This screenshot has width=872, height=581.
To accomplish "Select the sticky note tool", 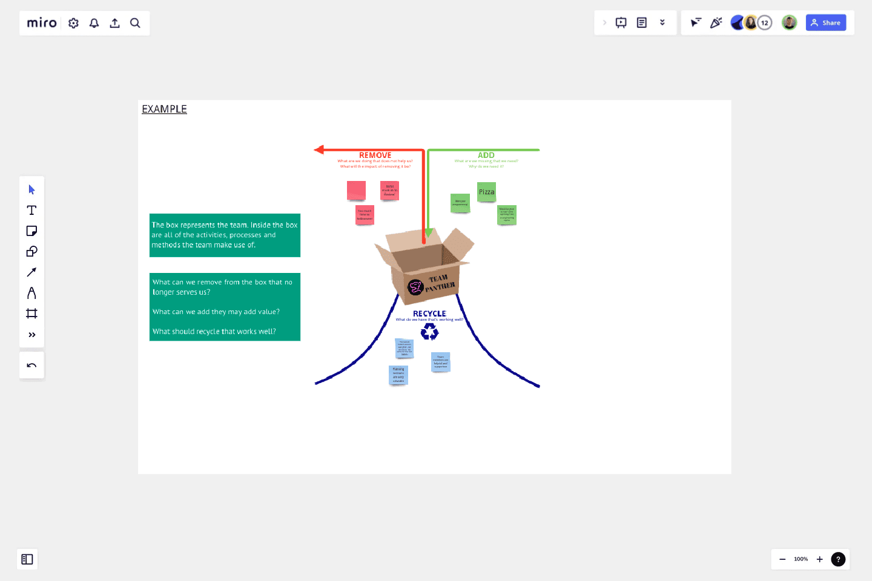I will point(31,231).
